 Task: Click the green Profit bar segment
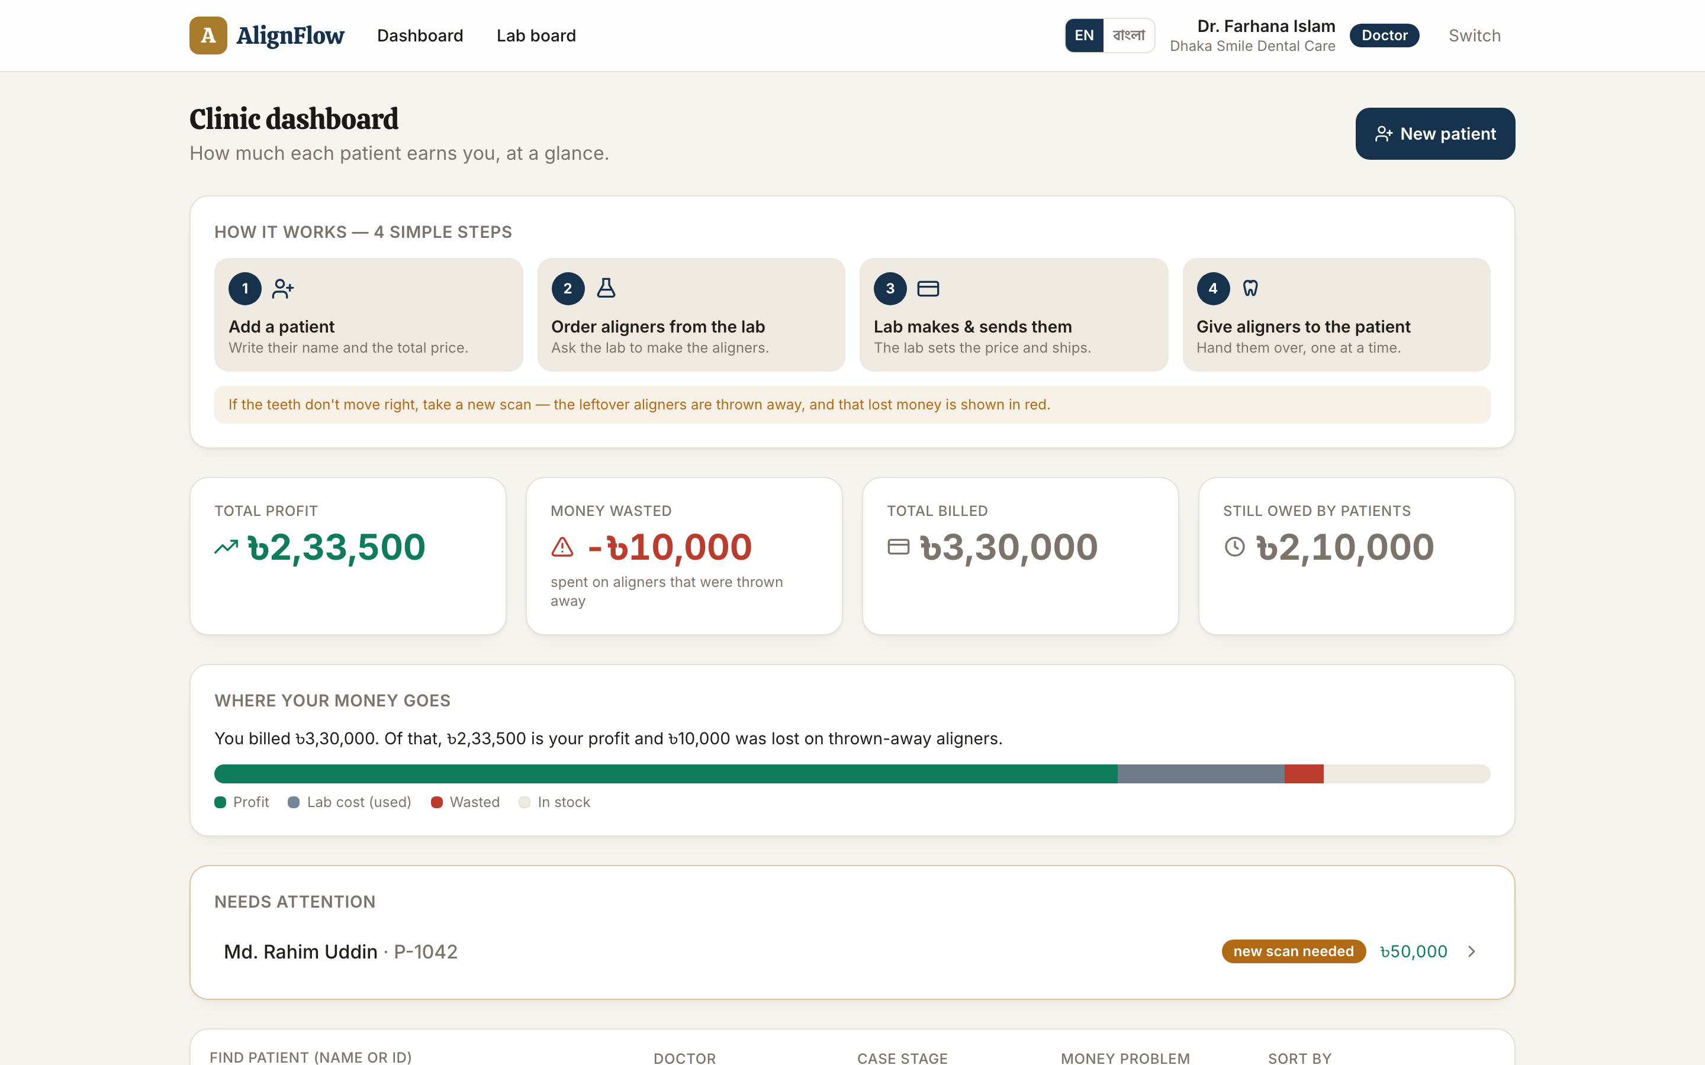pos(666,774)
